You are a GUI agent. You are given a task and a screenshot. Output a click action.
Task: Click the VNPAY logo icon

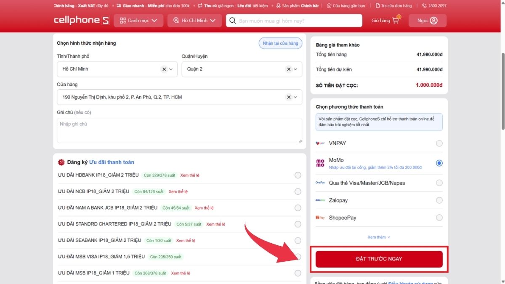(320, 143)
